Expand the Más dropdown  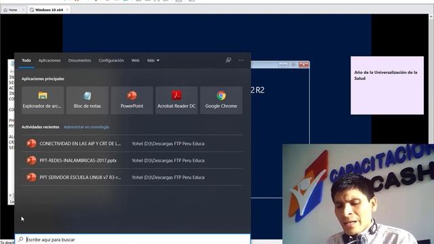[x=153, y=60]
